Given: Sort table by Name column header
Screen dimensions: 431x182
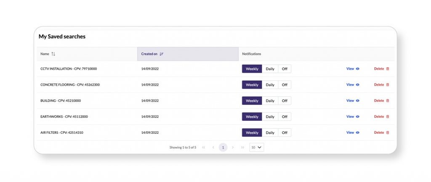Looking at the screenshot, I should (45, 54).
